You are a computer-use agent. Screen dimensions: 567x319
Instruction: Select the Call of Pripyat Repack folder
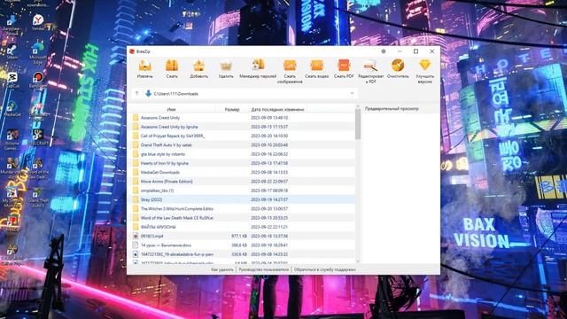242,136
